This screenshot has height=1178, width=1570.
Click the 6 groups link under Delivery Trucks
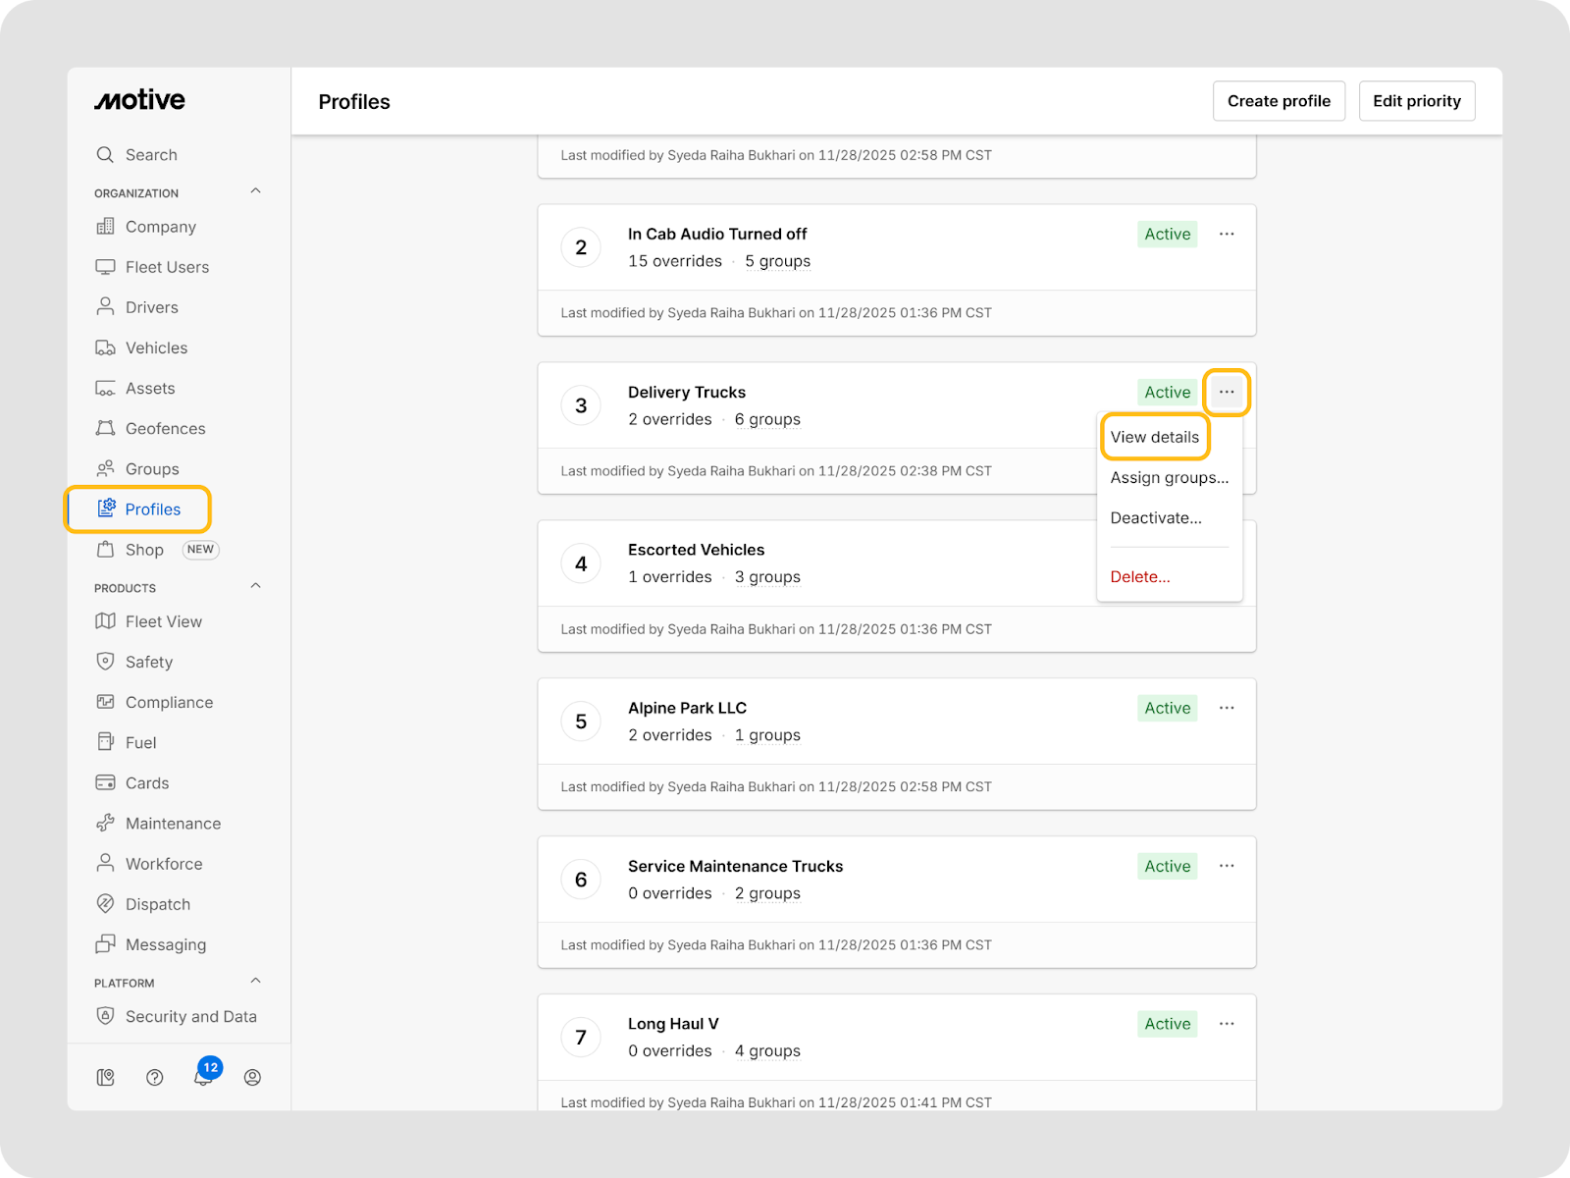click(767, 420)
